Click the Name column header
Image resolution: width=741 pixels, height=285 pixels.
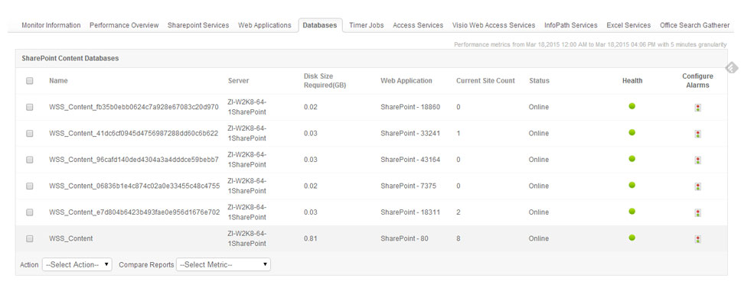click(x=58, y=81)
